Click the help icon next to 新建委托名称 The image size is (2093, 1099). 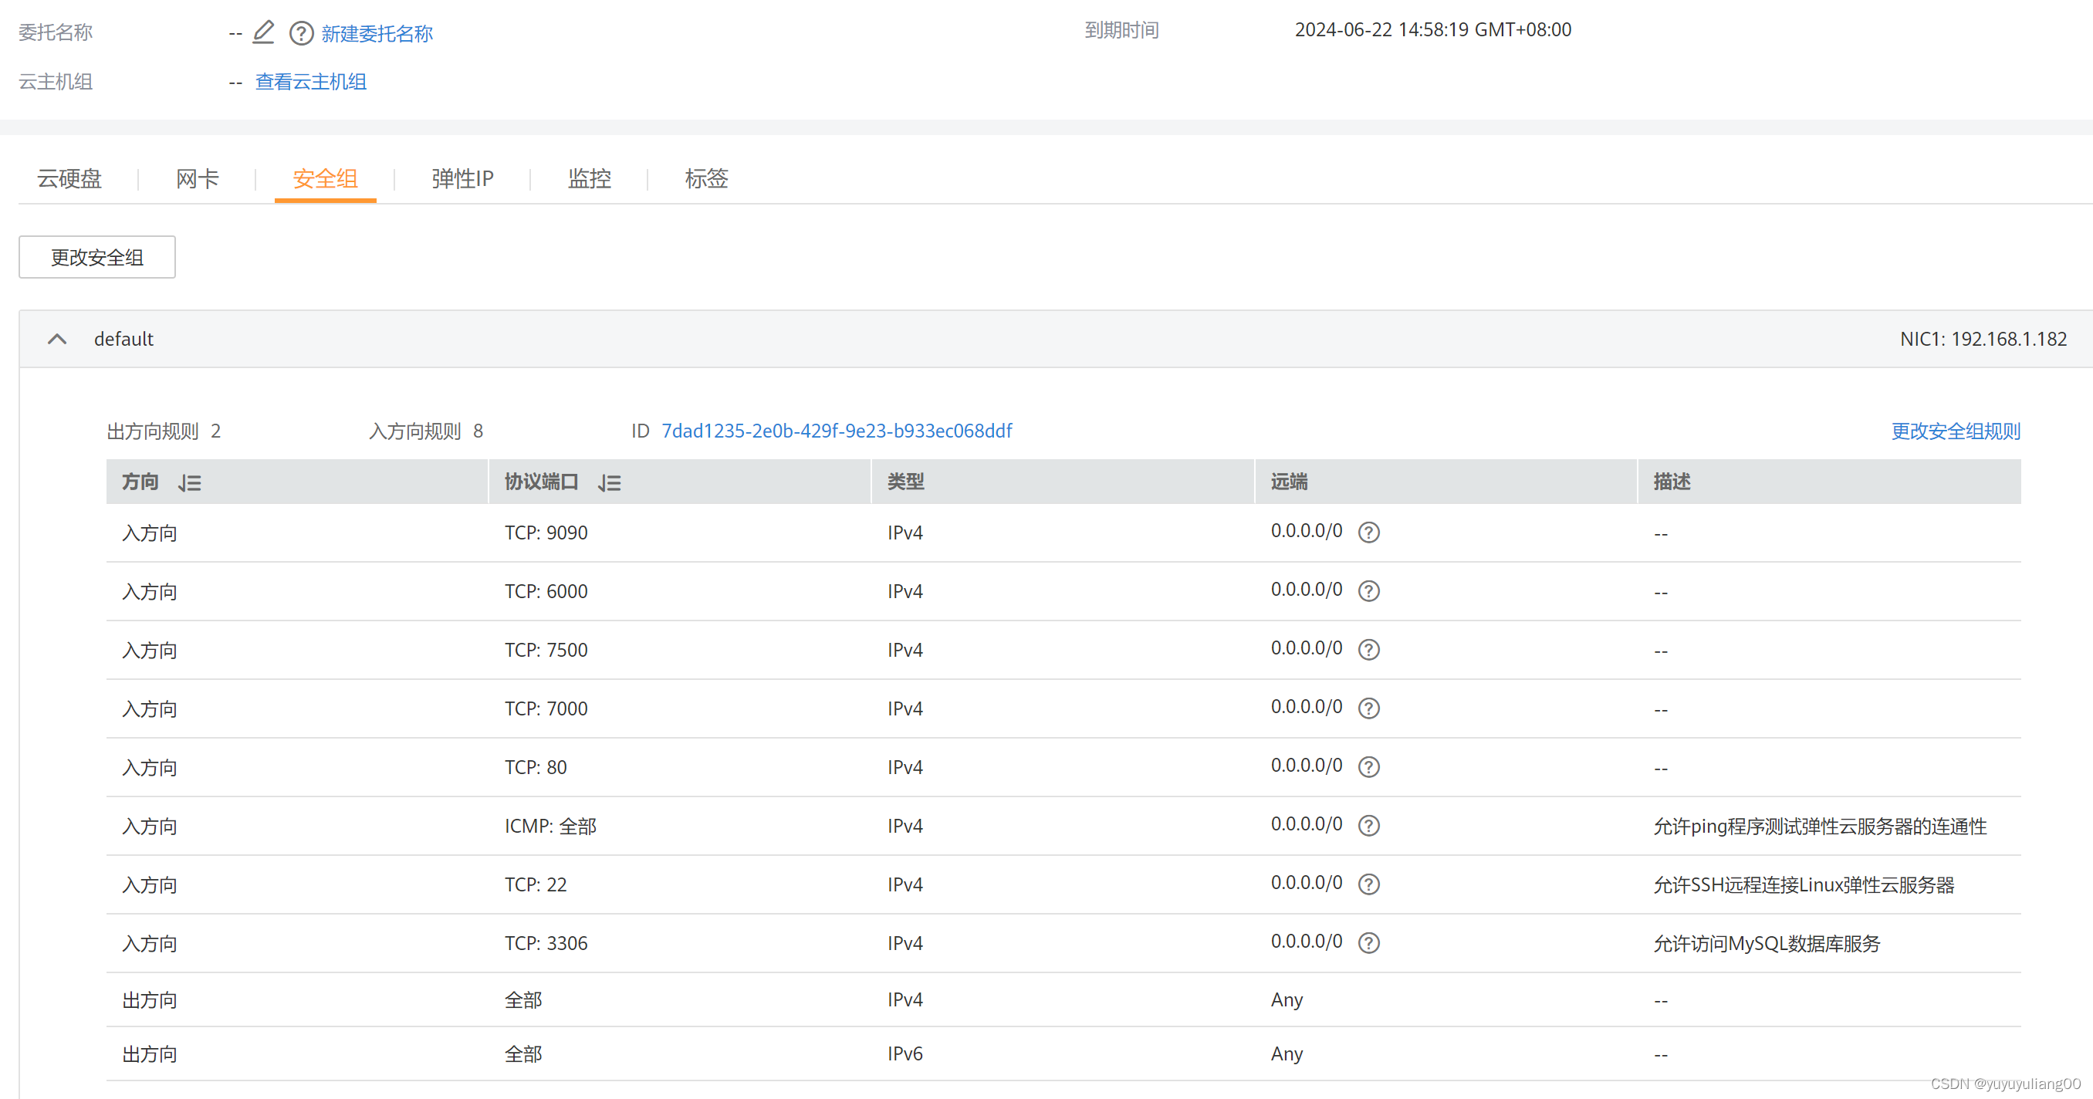[302, 33]
